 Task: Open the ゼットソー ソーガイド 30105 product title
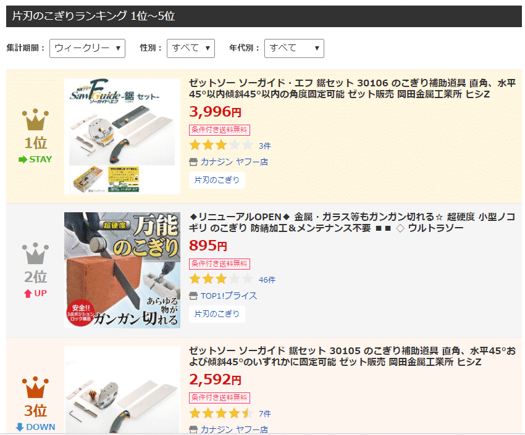pyautogui.click(x=352, y=357)
